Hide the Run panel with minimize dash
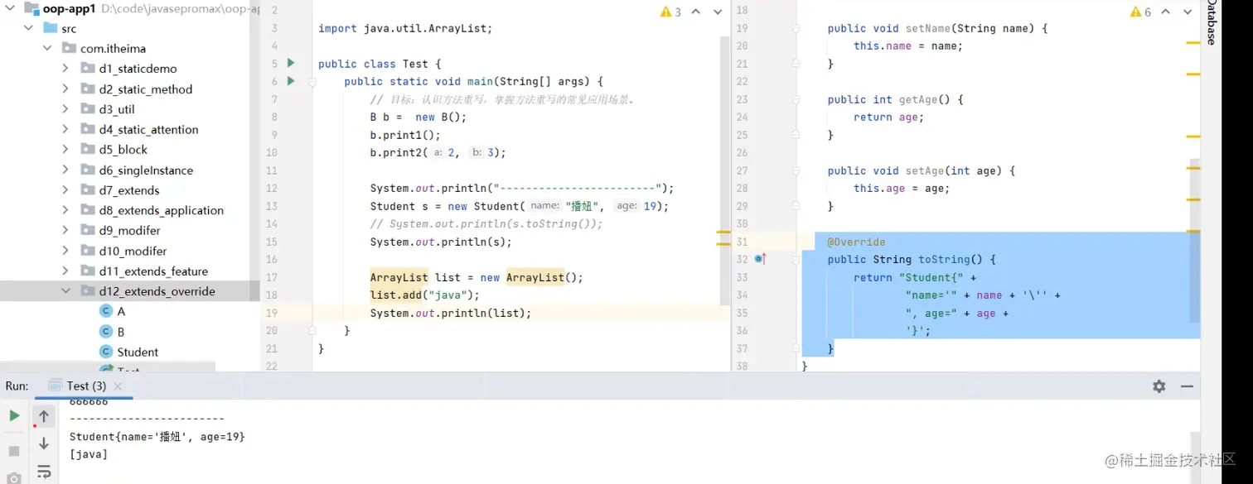1253x484 pixels. pyautogui.click(x=1187, y=386)
